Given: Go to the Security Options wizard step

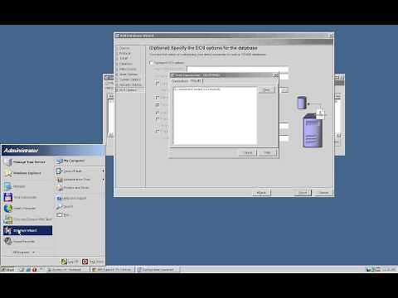Looking at the screenshot, I should click(x=130, y=84).
